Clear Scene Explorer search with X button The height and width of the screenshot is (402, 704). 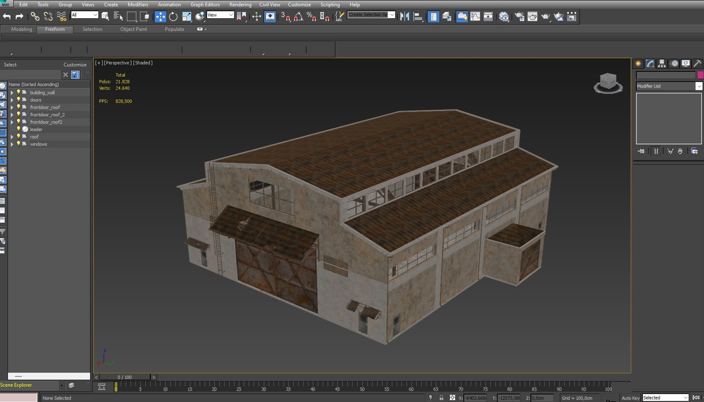(x=65, y=75)
